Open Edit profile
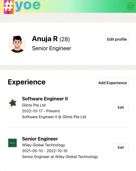The height and width of the screenshot is (171, 136). [117, 39]
